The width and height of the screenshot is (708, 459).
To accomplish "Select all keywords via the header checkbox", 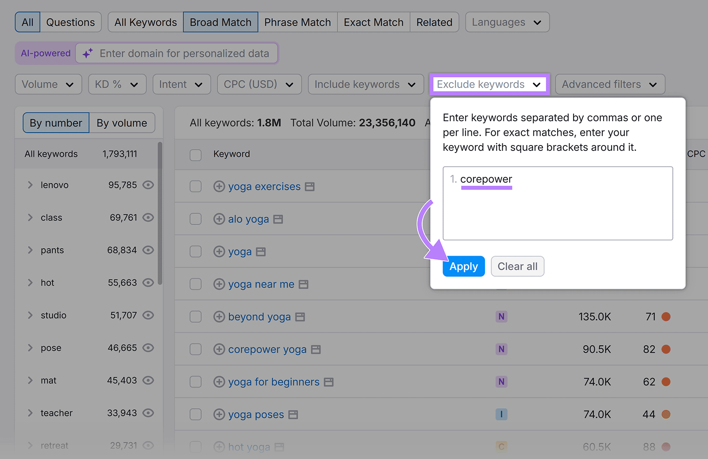I will click(x=195, y=155).
